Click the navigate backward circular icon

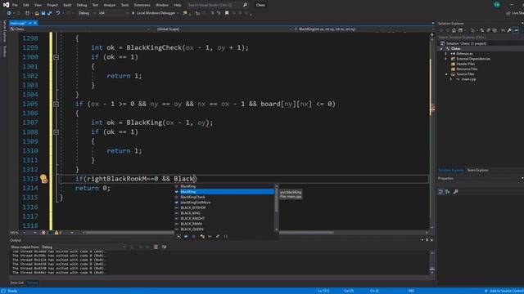tap(9, 13)
